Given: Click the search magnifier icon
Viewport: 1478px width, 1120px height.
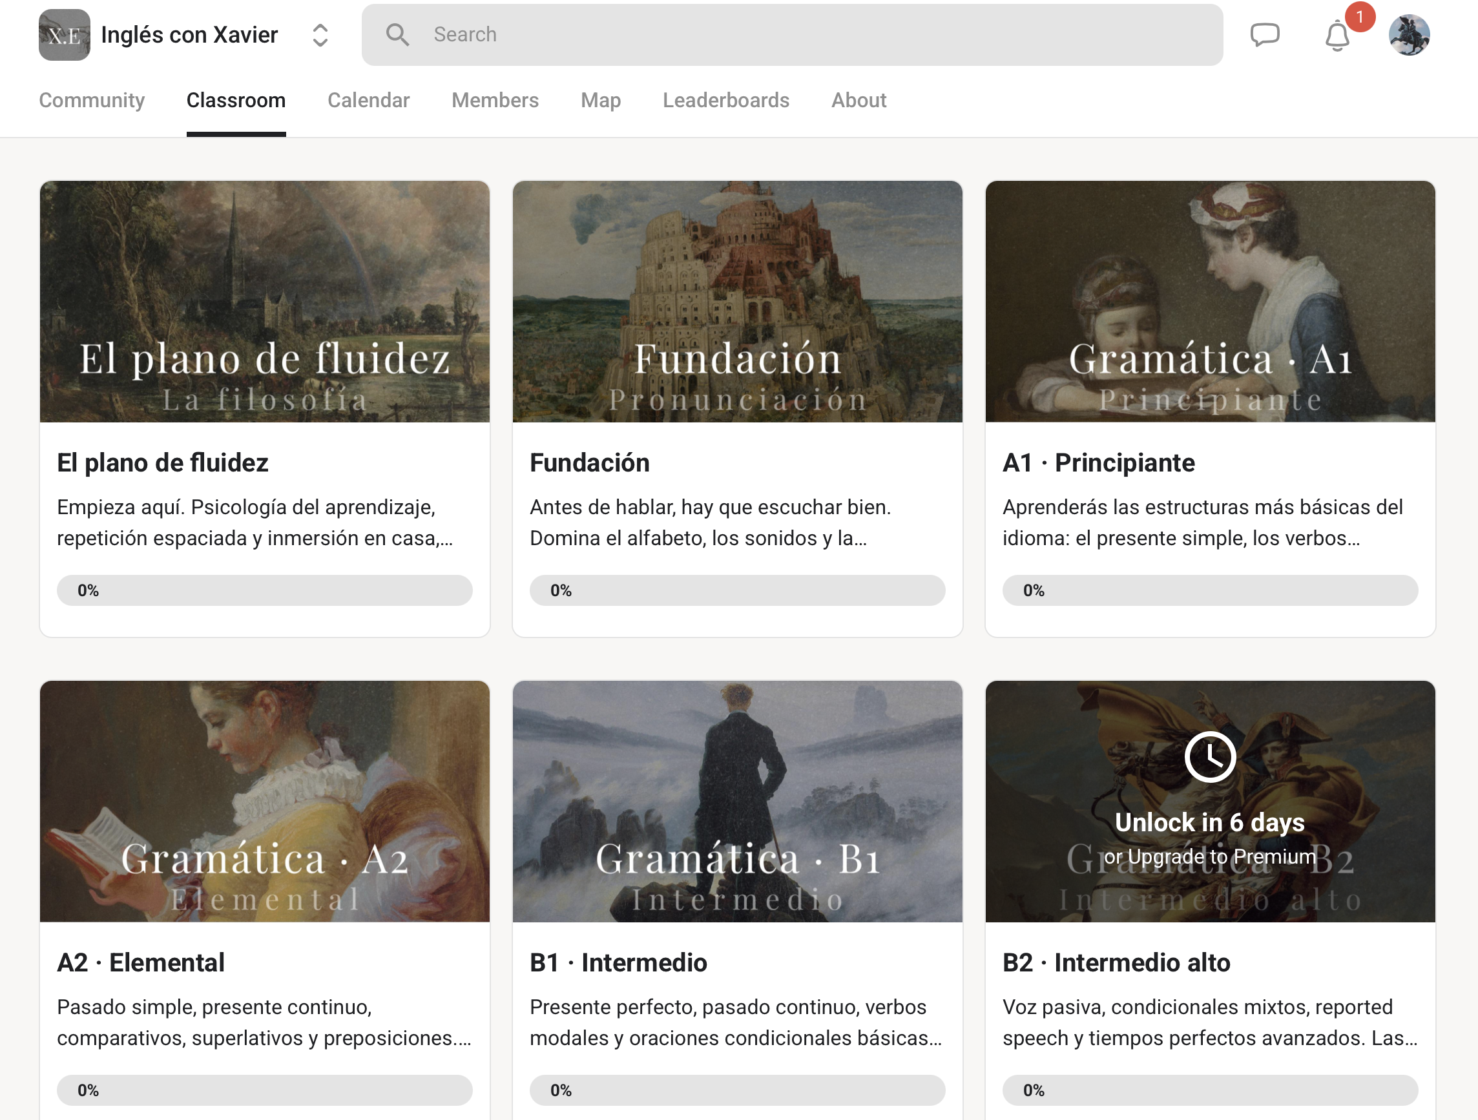Looking at the screenshot, I should tap(397, 35).
